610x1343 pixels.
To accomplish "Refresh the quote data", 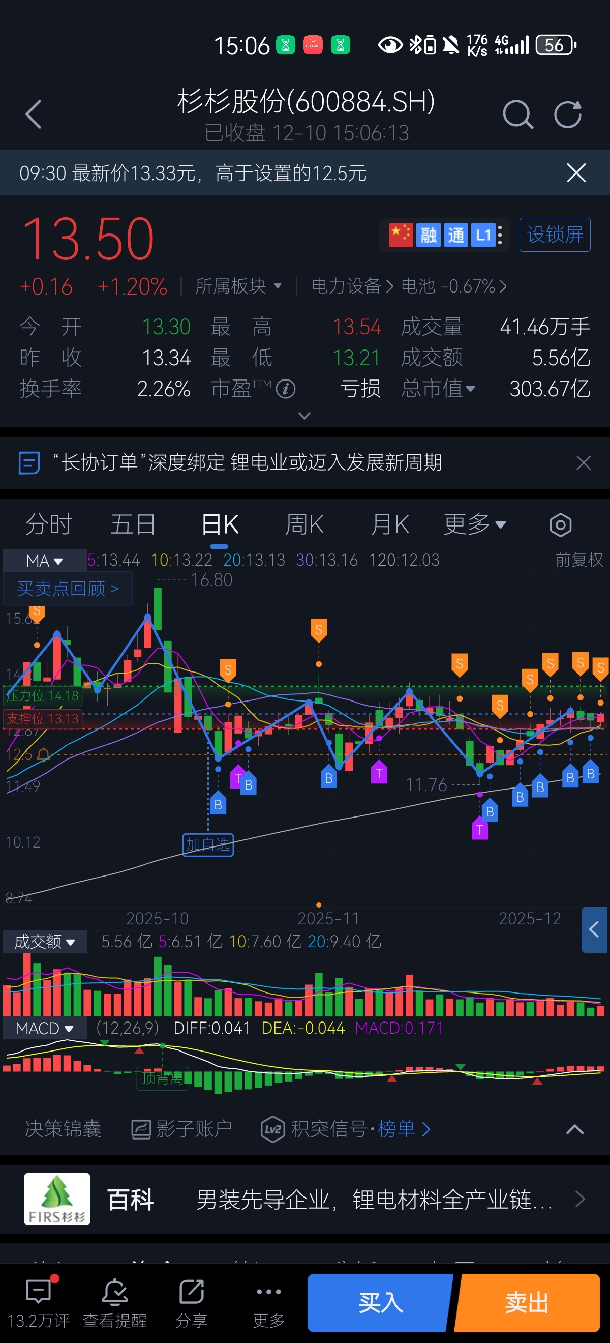I will coord(568,114).
